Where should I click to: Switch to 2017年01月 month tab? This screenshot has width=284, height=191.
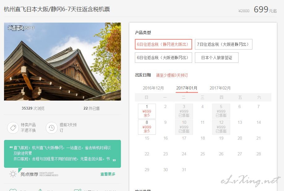click(x=187, y=88)
